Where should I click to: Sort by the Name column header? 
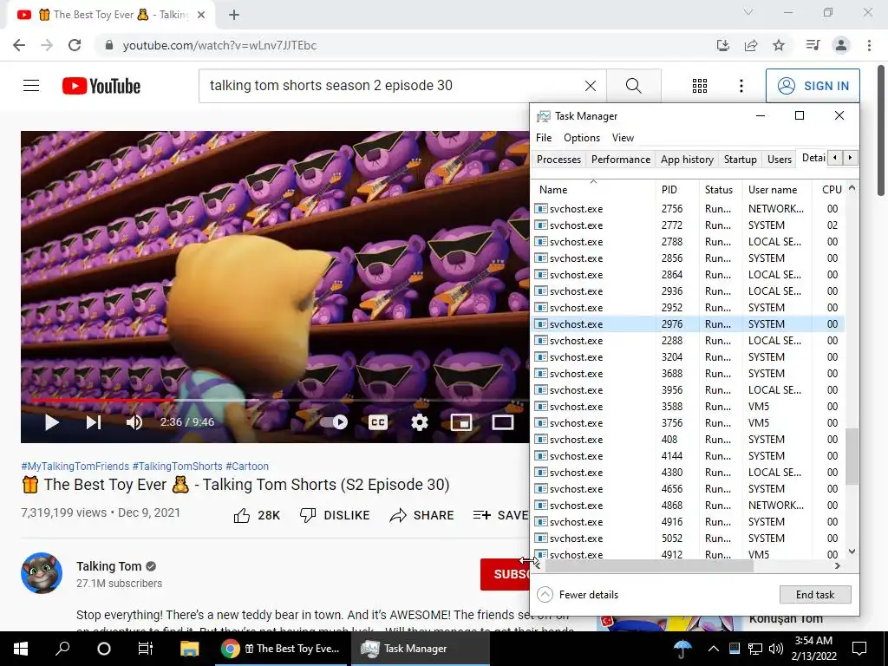593,189
